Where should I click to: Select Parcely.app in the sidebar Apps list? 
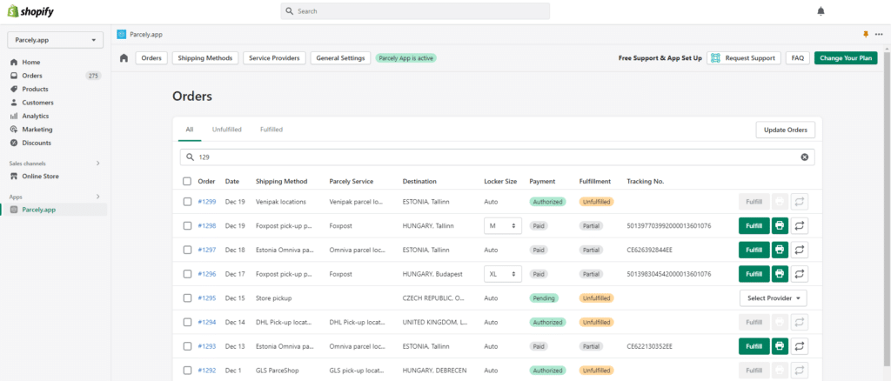click(x=55, y=210)
